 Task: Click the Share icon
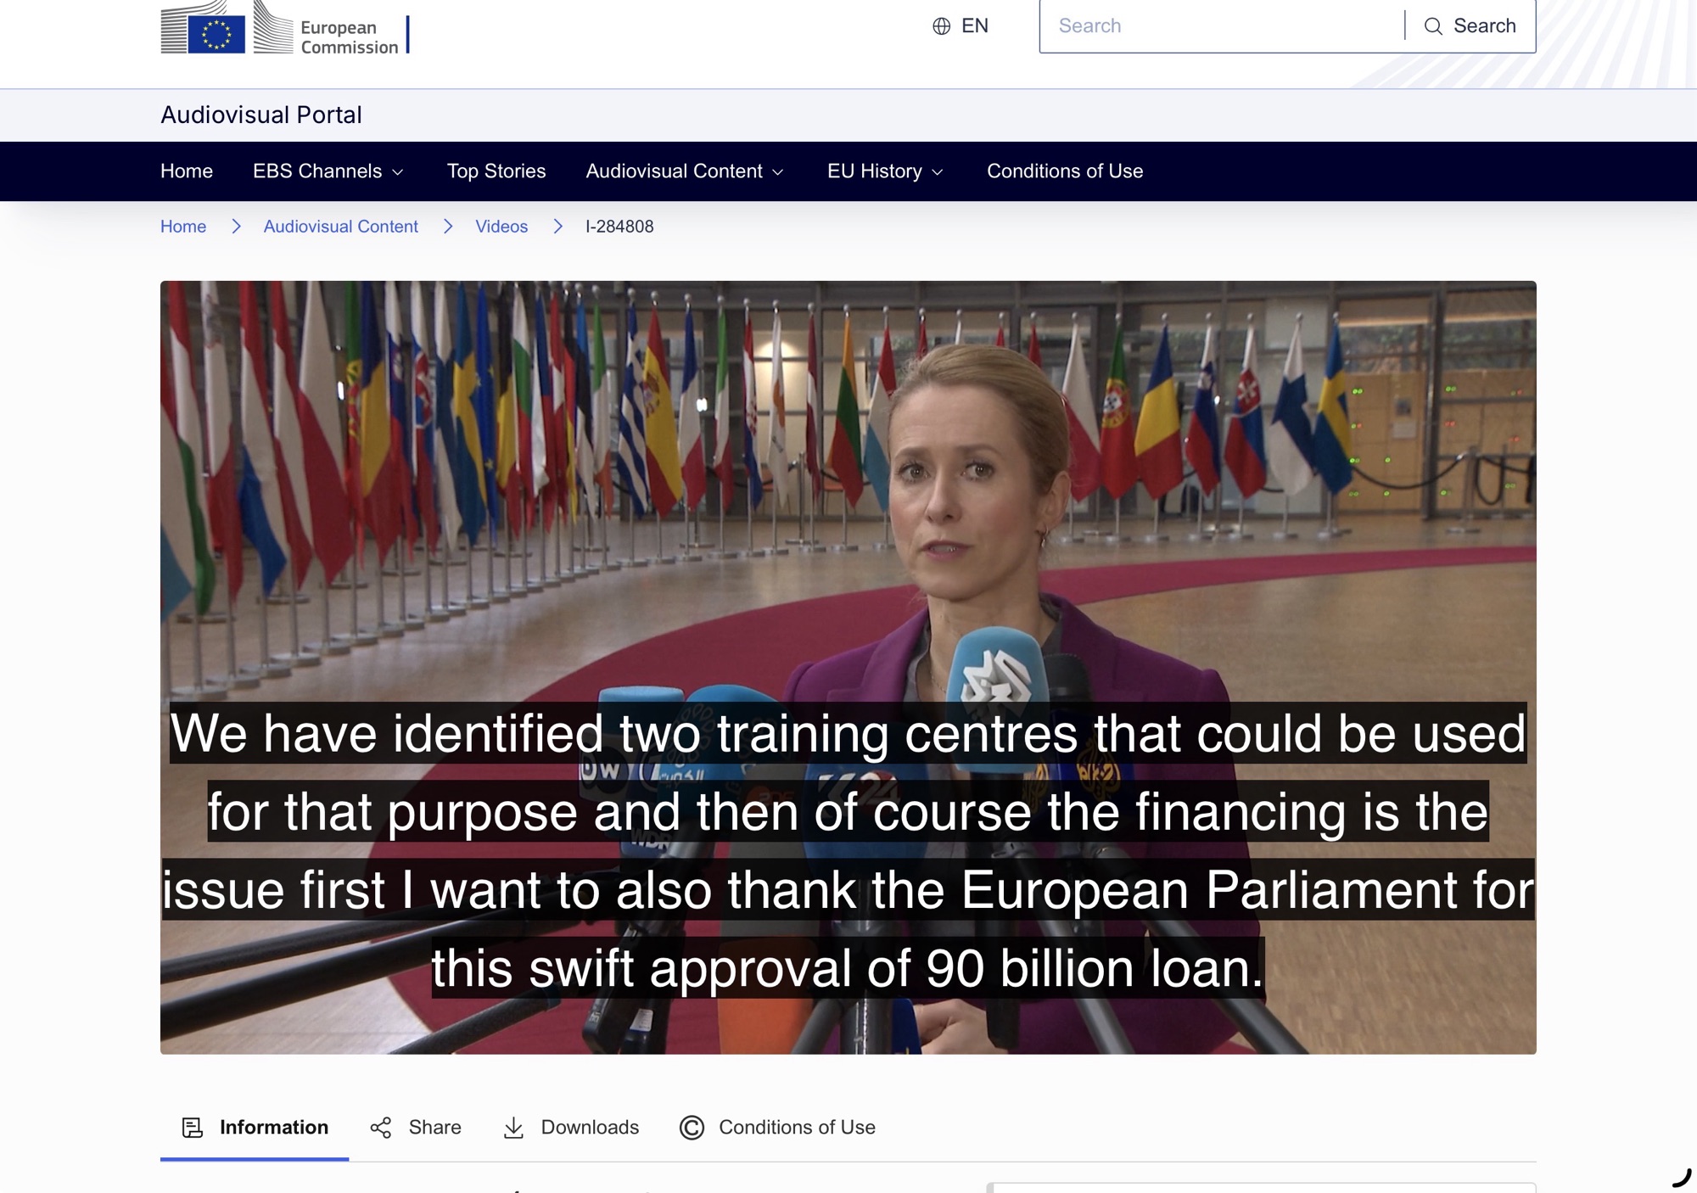381,1127
